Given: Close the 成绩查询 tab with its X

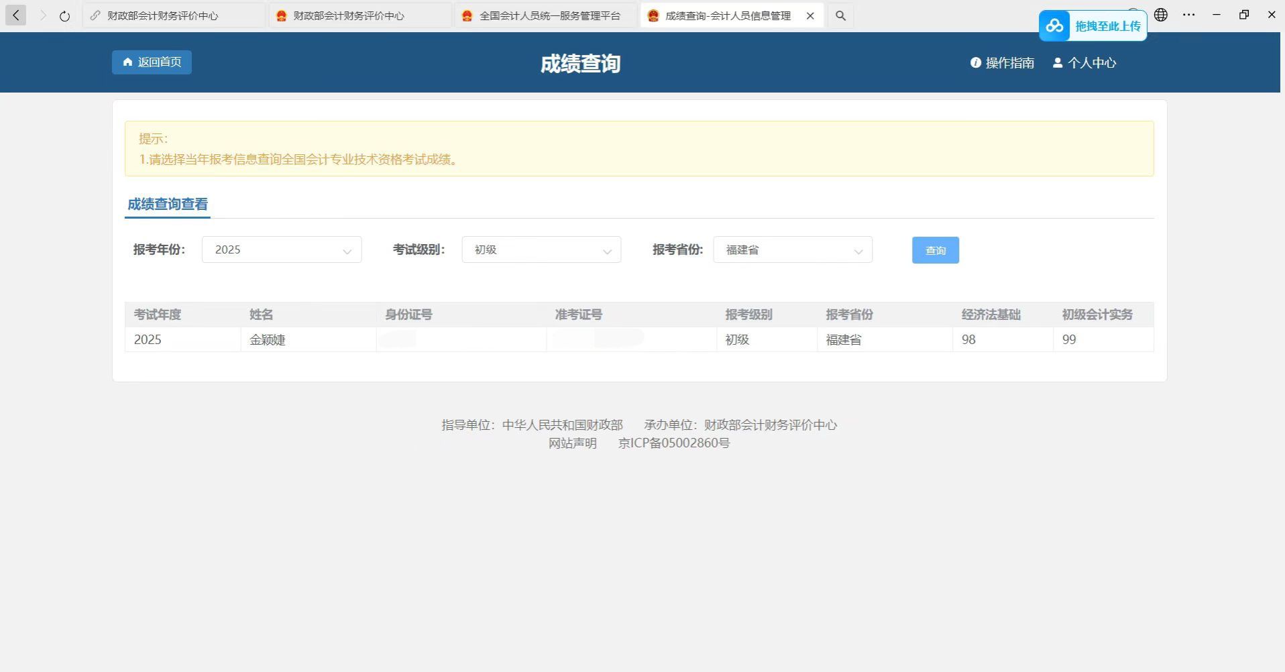Looking at the screenshot, I should pos(810,15).
